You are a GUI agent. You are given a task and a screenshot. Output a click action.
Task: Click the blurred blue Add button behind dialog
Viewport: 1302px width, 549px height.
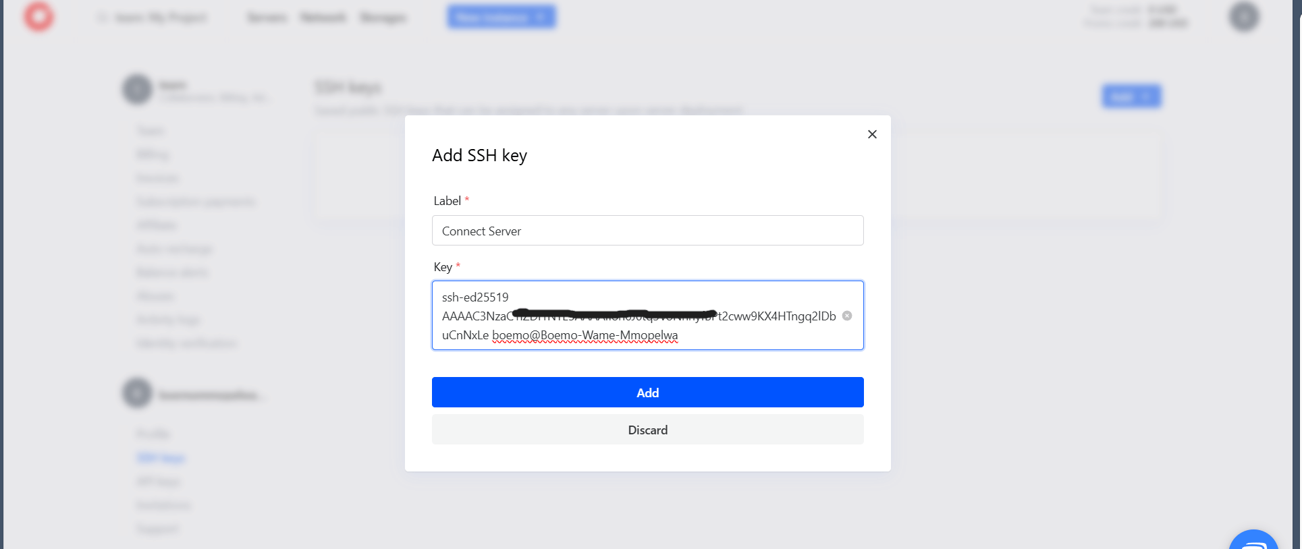1131,96
